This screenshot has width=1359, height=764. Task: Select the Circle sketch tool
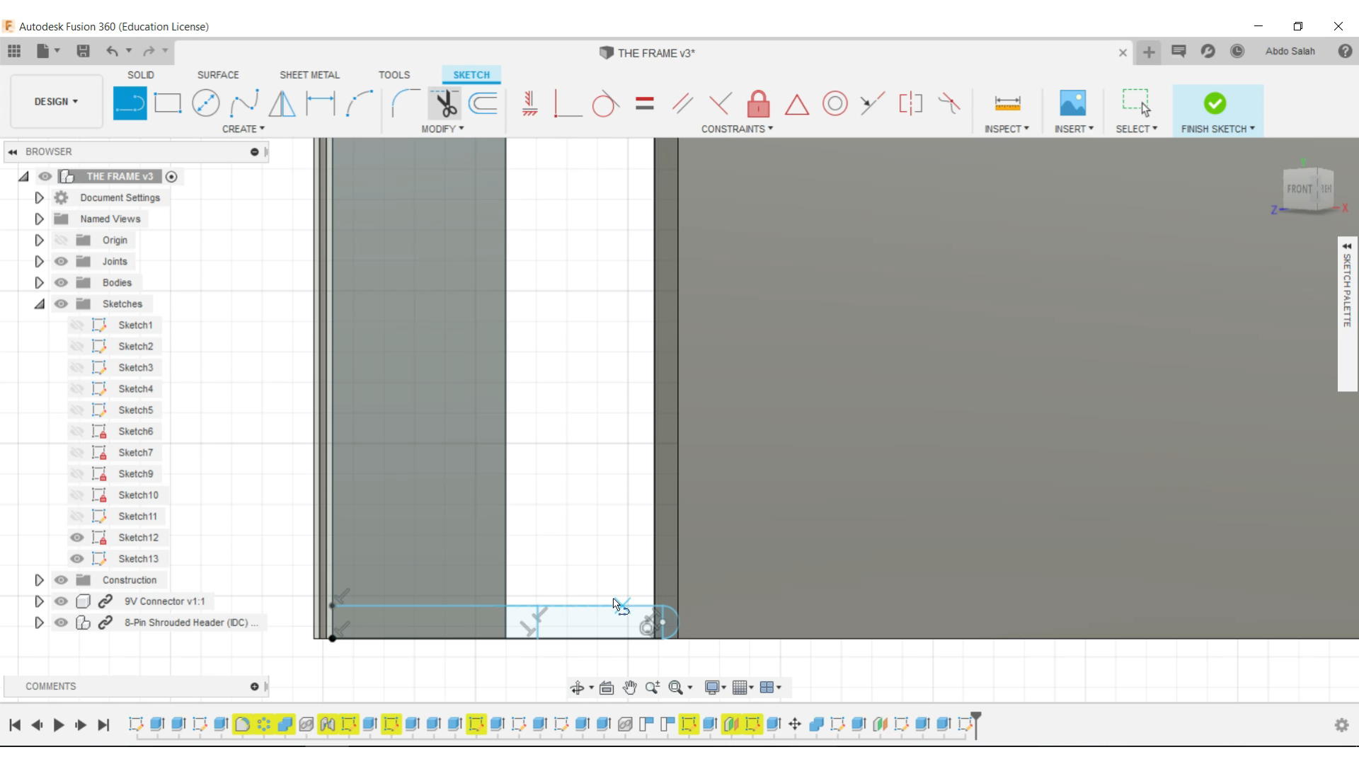point(205,103)
